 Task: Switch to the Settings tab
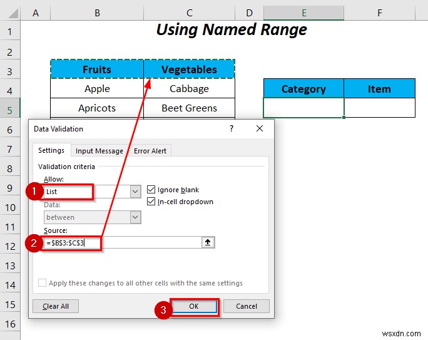51,150
